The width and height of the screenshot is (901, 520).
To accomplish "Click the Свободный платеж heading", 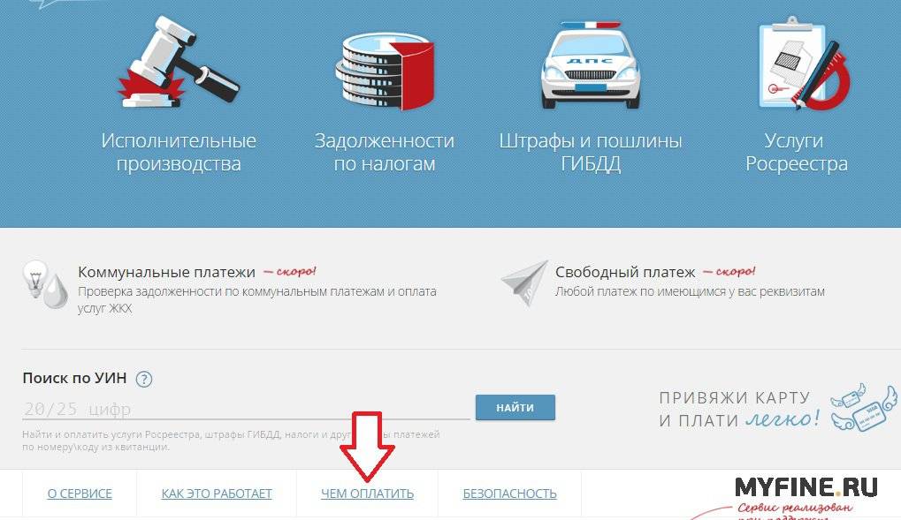I will pyautogui.click(x=625, y=272).
